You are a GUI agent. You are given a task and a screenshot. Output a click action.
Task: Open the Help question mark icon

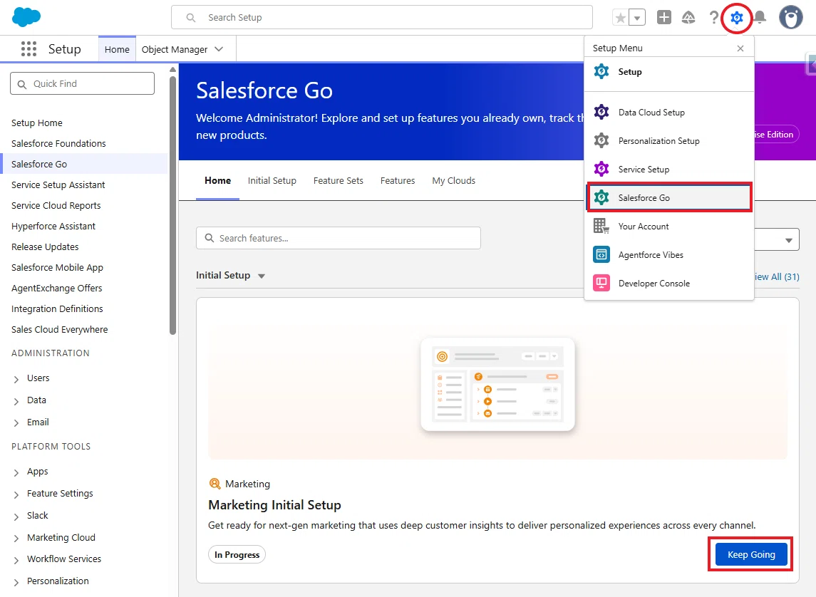[x=713, y=18]
